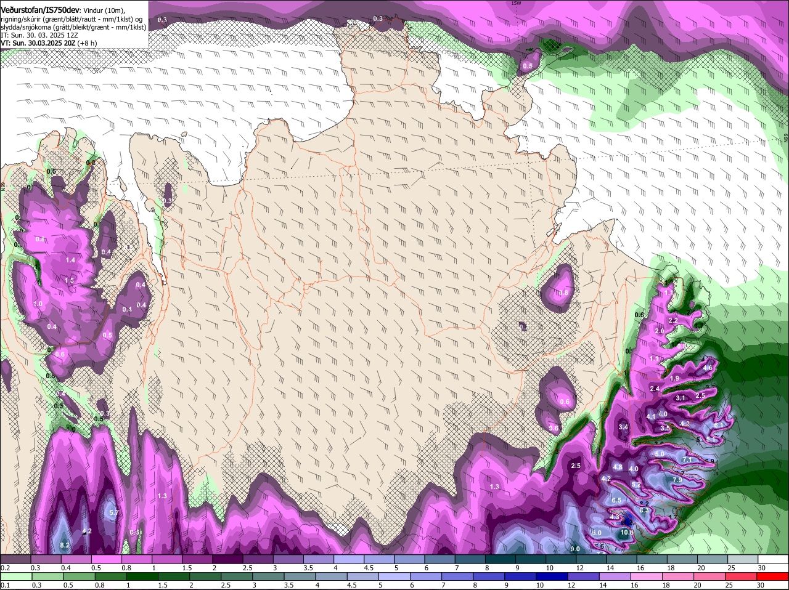
Task: Click the darkest green rain swatch labeled 1
Action: (x=142, y=576)
